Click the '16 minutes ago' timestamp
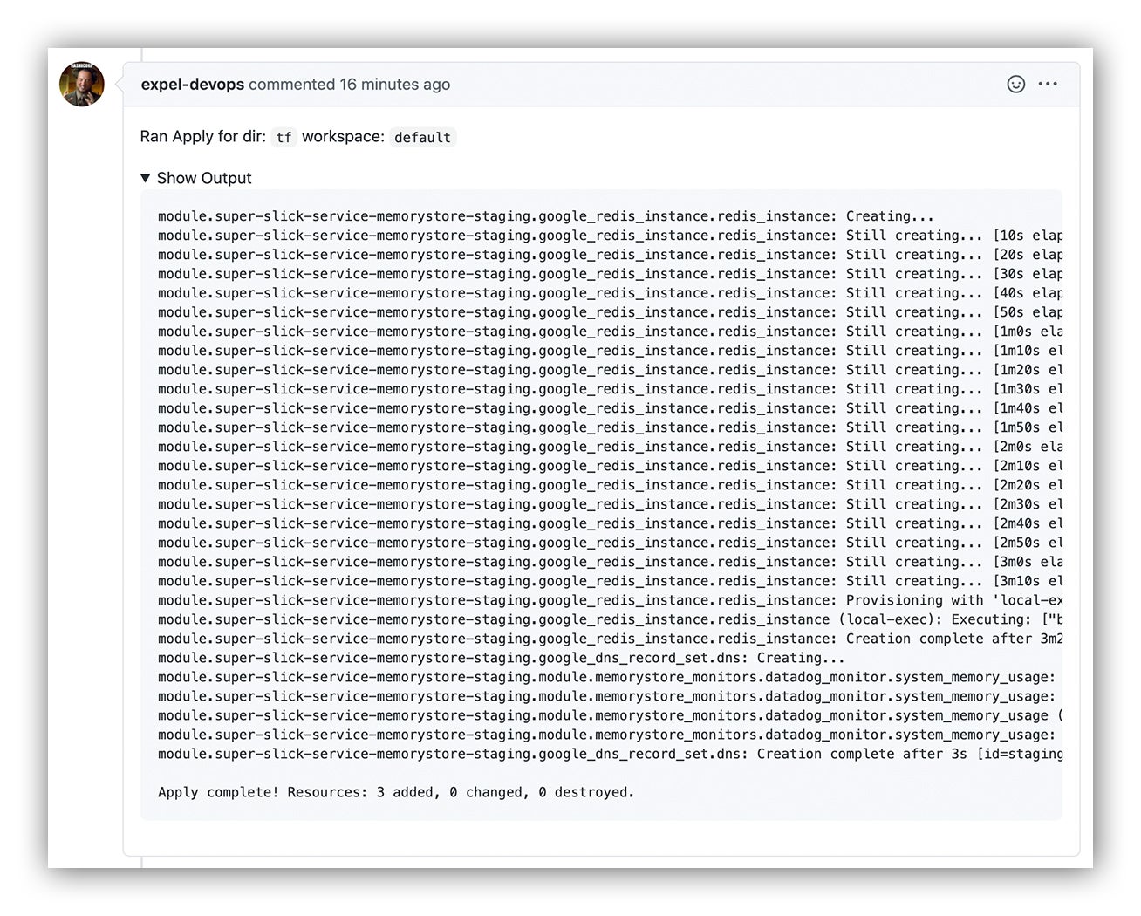 click(x=395, y=85)
